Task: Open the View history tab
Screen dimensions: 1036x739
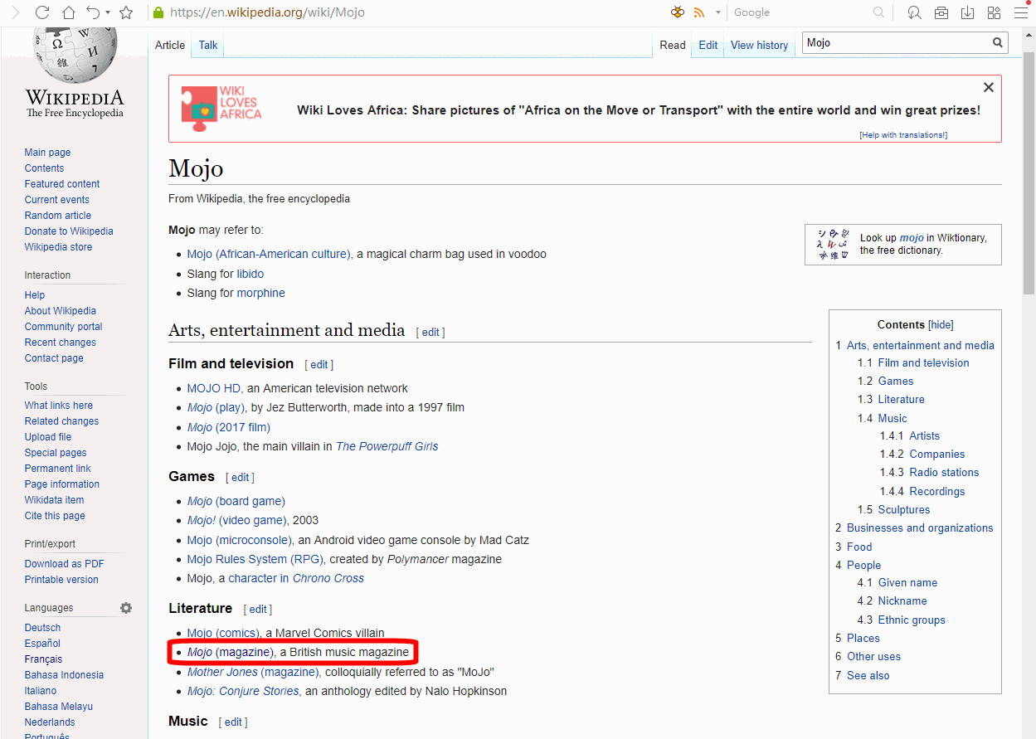Action: tap(759, 46)
